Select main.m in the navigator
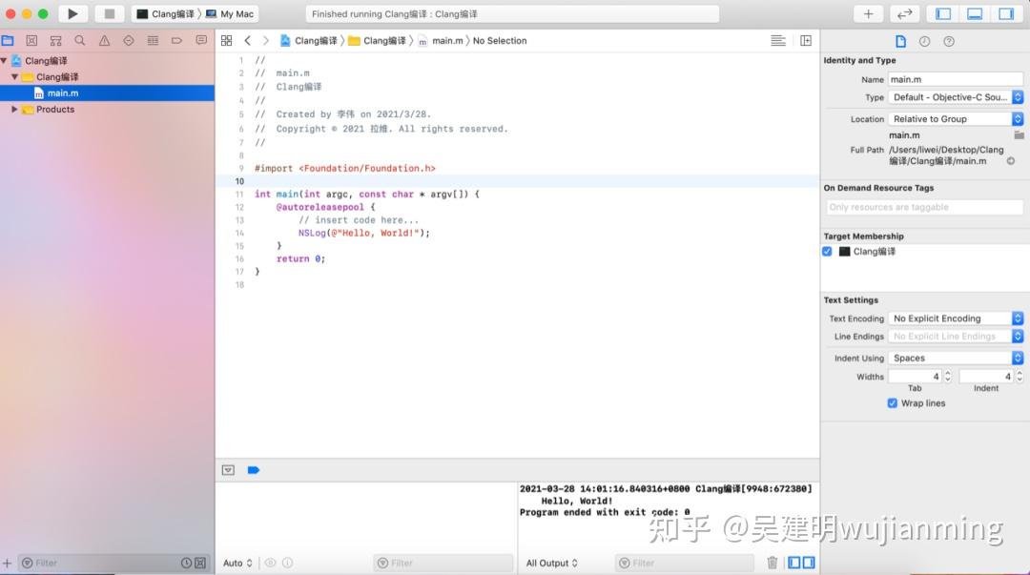The height and width of the screenshot is (575, 1030). [107, 93]
